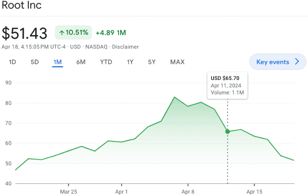Switch chart to YTD range
Screen dimensions: 308x196
point(106,62)
